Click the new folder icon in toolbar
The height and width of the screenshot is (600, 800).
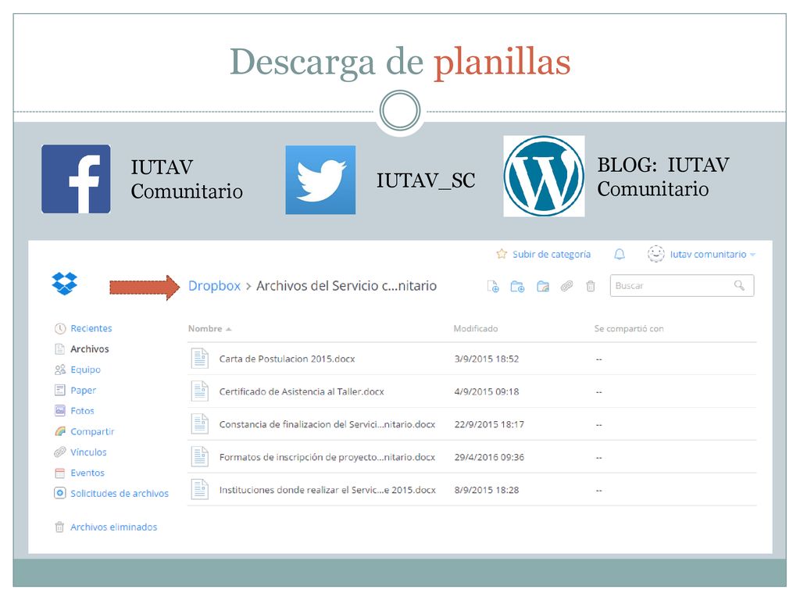pos(517,286)
